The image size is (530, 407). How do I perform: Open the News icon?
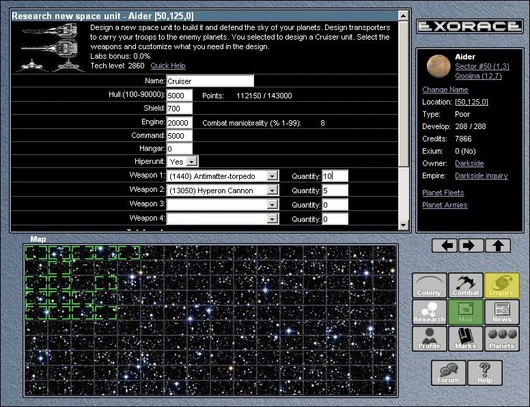502,312
